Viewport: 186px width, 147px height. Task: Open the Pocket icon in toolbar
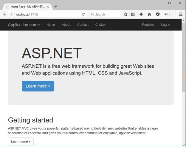(x=157, y=14)
